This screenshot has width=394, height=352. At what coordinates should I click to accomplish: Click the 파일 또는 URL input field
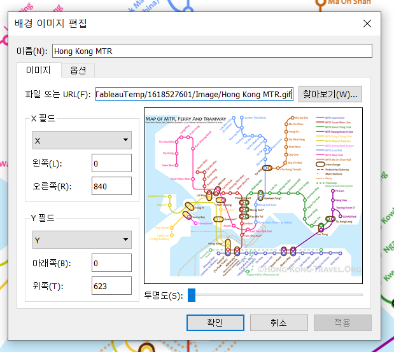(x=194, y=94)
